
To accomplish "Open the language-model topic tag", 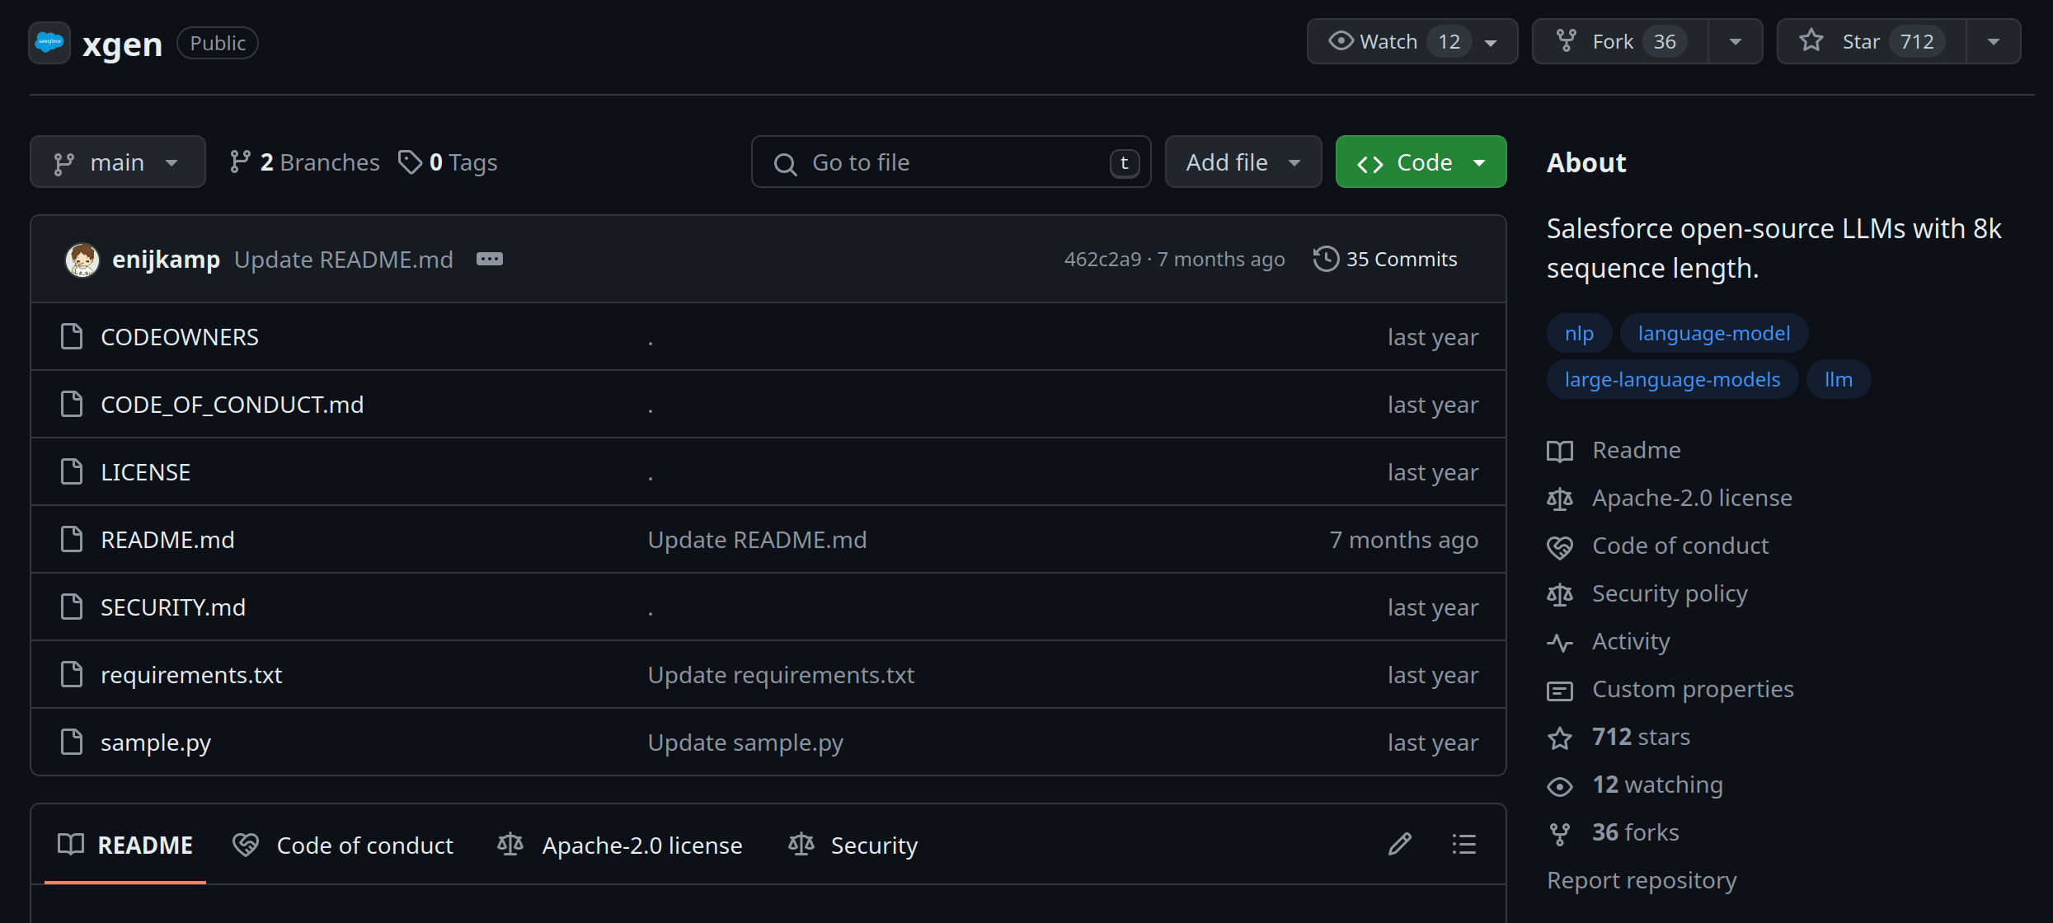I will point(1714,334).
